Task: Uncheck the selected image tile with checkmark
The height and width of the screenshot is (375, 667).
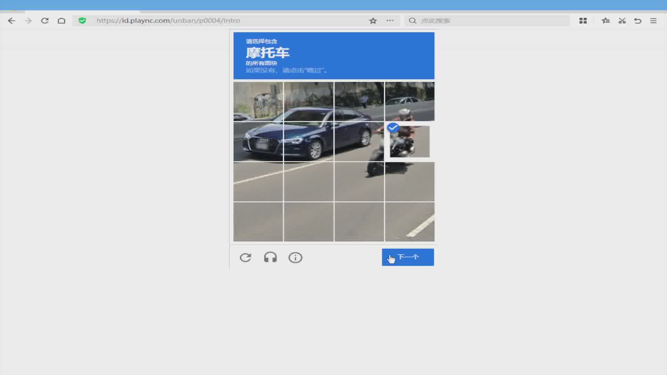Action: (x=409, y=141)
